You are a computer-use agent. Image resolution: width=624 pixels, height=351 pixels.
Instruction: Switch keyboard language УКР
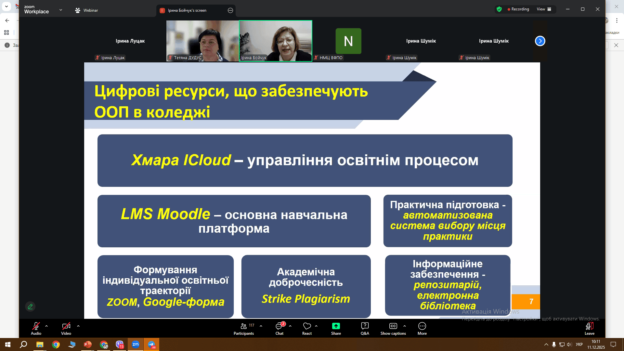579,344
